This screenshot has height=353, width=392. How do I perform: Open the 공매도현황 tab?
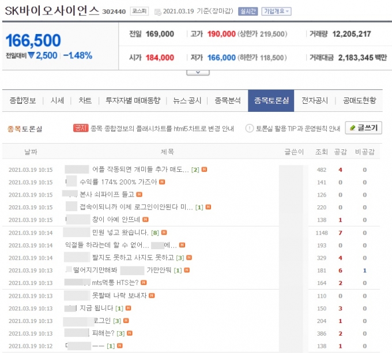(359, 100)
